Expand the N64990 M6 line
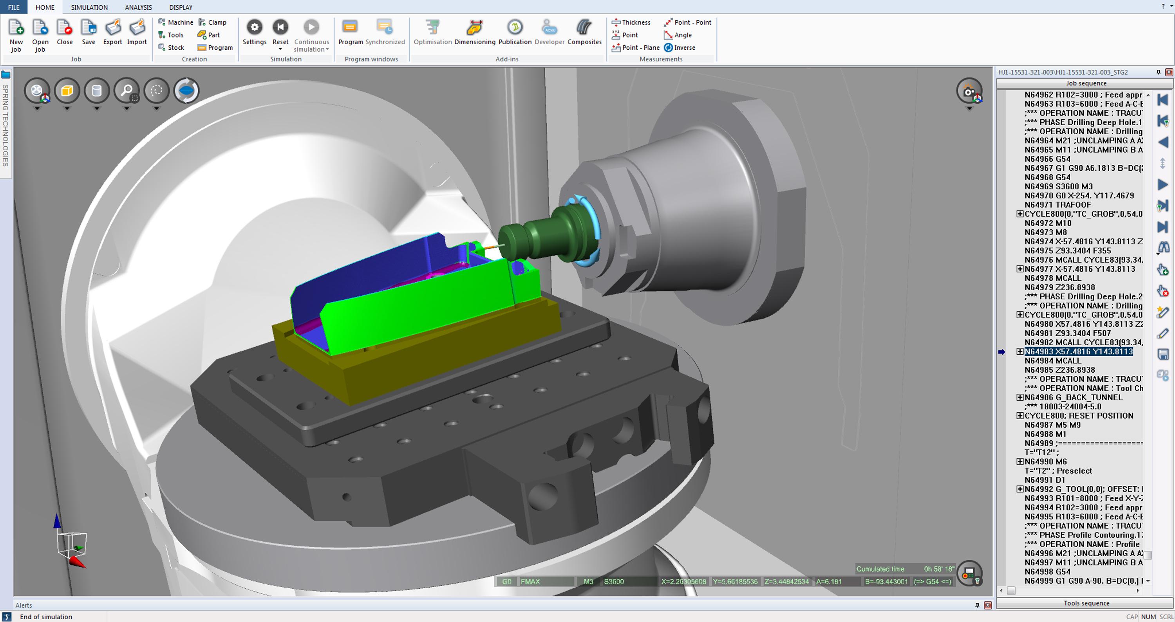Viewport: 1175px width, 622px height. click(1020, 462)
